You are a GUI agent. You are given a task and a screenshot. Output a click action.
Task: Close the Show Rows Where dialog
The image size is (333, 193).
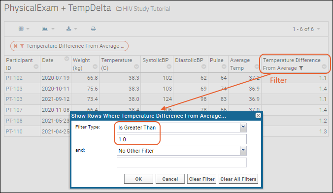(x=258, y=115)
